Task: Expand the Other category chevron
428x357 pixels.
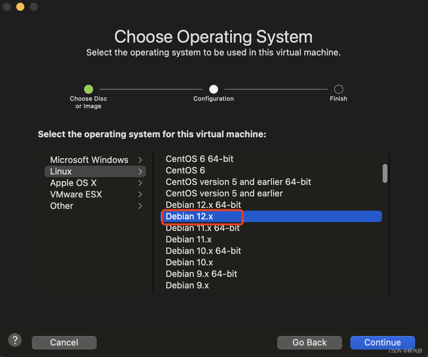Action: [x=140, y=206]
